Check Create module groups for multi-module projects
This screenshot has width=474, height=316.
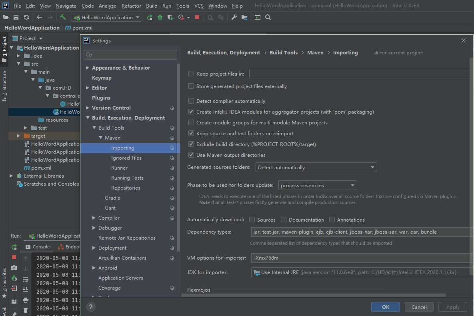(x=191, y=122)
